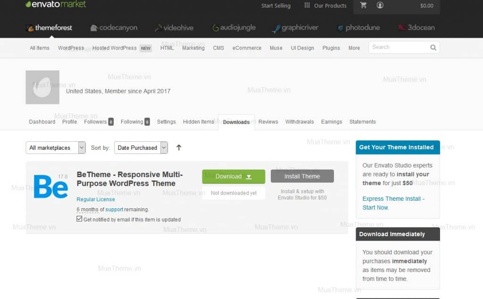This screenshot has height=299, width=483.
Task: Uncheck the email update notification checkbox
Action: 79,219
